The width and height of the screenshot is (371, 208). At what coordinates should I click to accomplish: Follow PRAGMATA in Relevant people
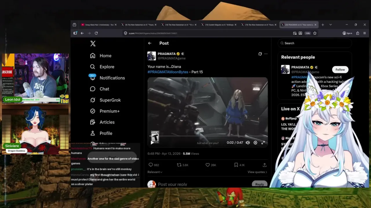coord(340,70)
